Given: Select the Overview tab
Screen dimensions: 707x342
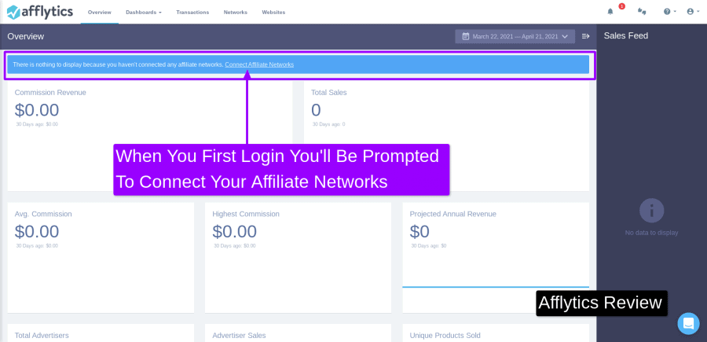Looking at the screenshot, I should click(100, 12).
